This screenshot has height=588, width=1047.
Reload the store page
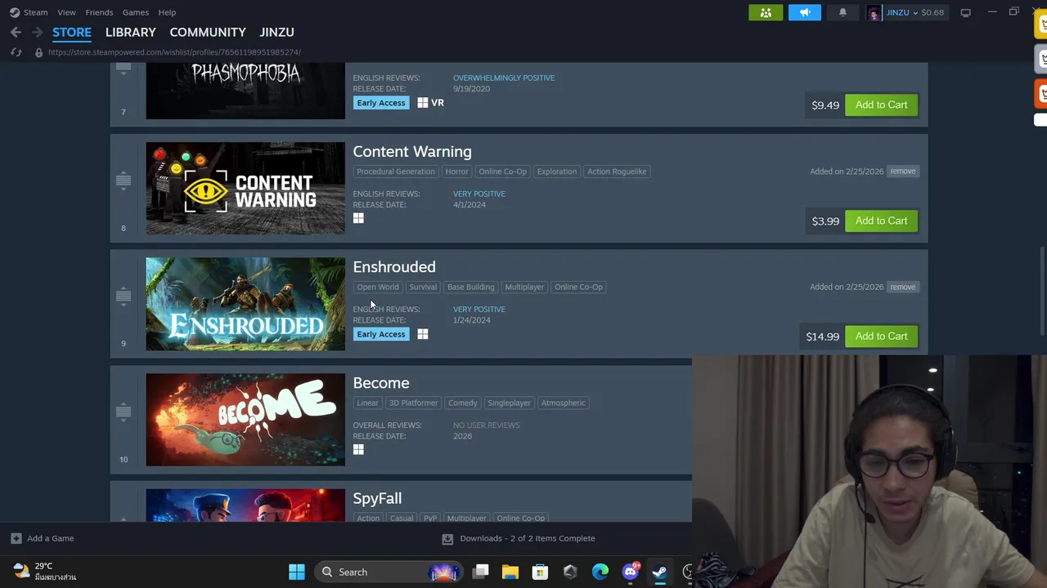coord(16,52)
